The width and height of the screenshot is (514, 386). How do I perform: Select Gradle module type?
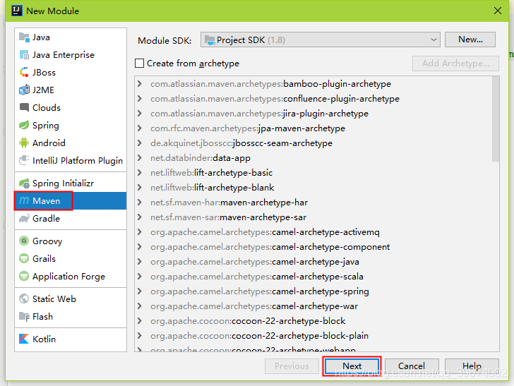pyautogui.click(x=71, y=218)
